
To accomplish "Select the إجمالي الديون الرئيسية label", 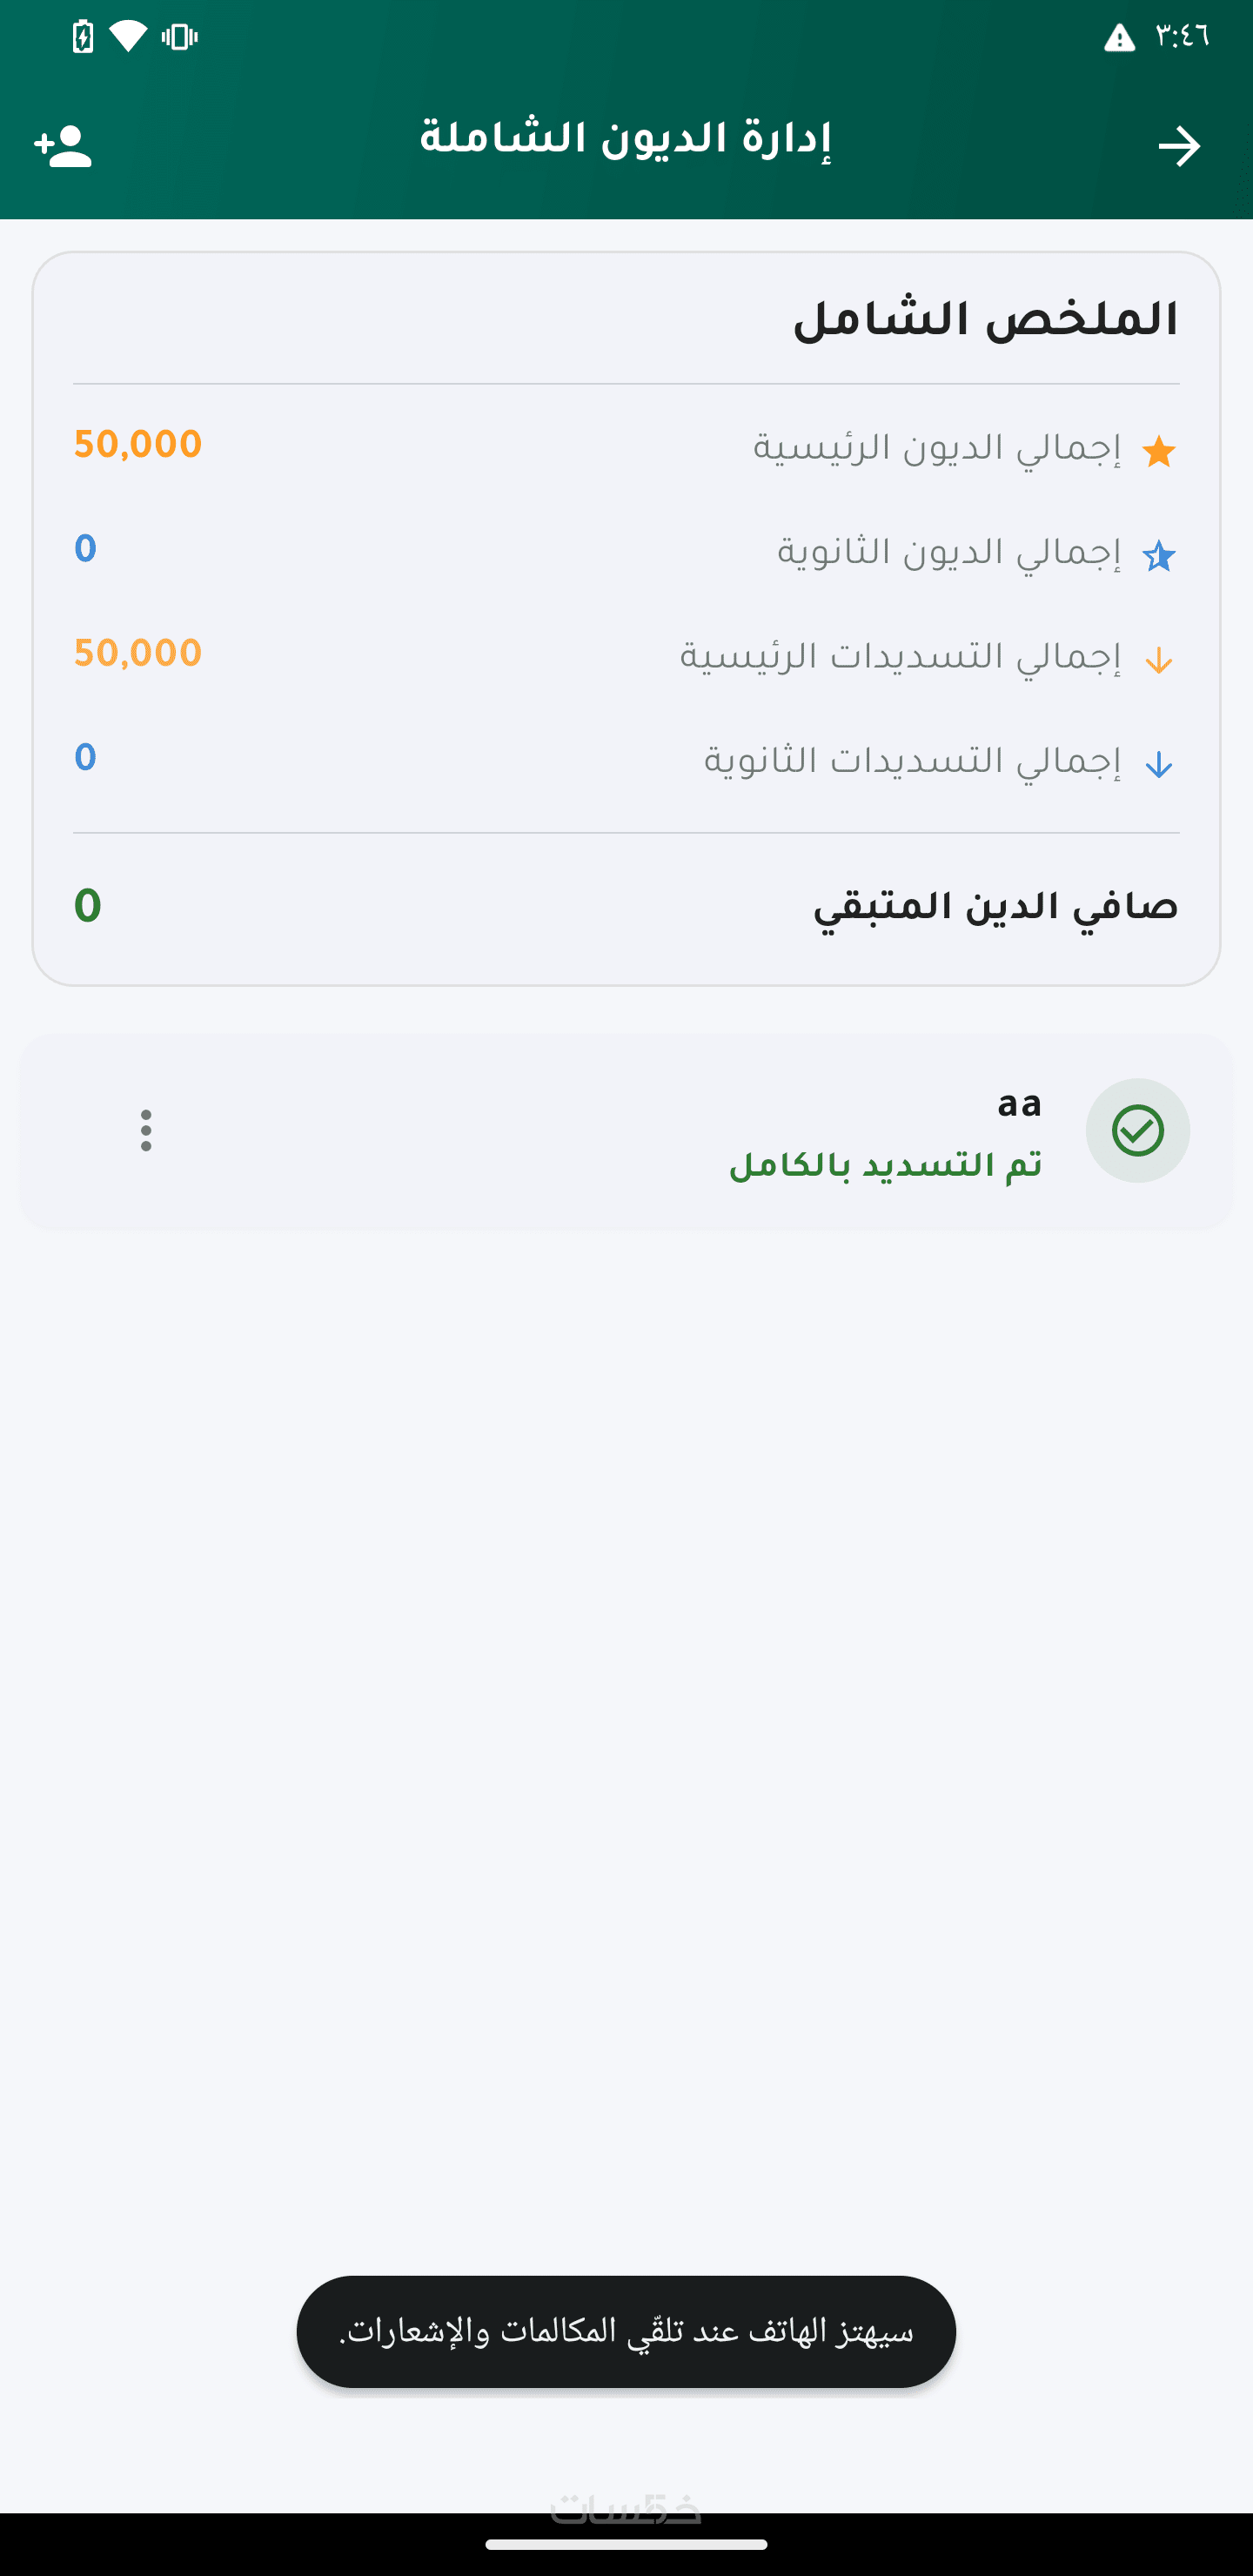I will (937, 448).
